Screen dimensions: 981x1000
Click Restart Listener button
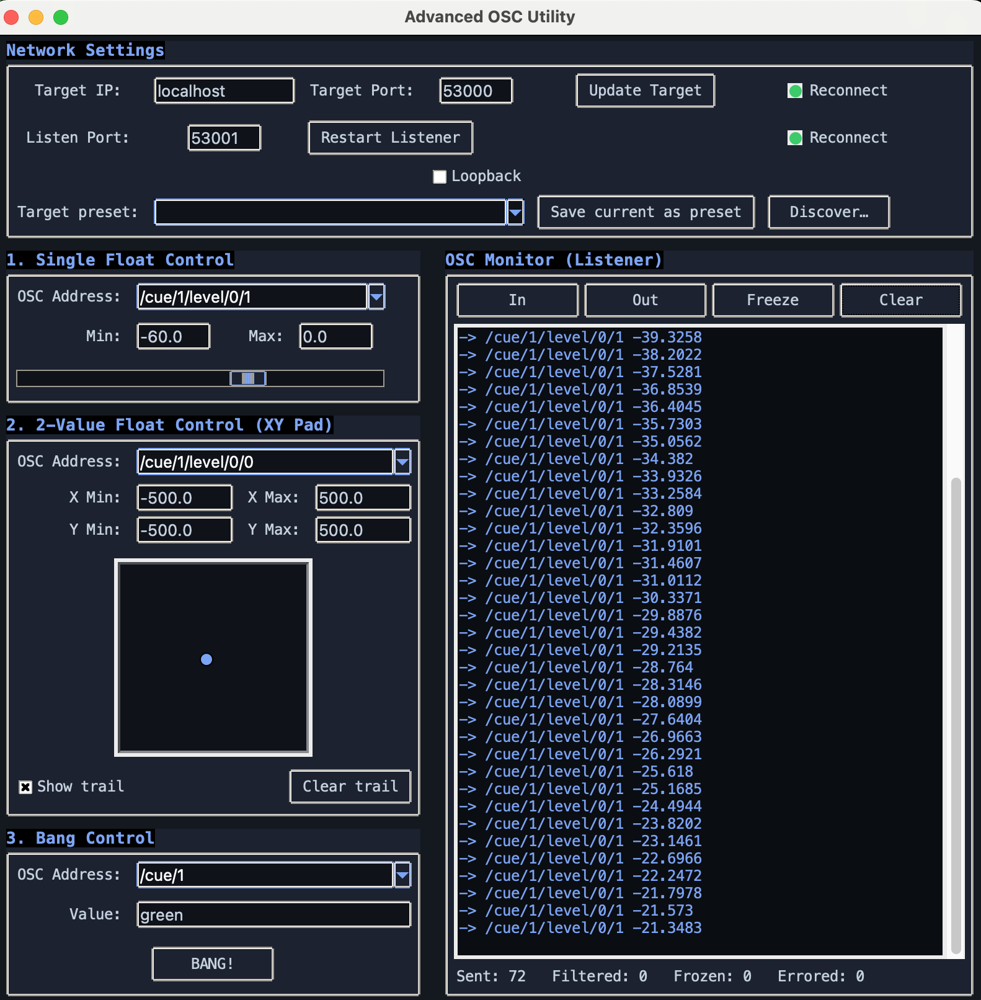point(391,138)
